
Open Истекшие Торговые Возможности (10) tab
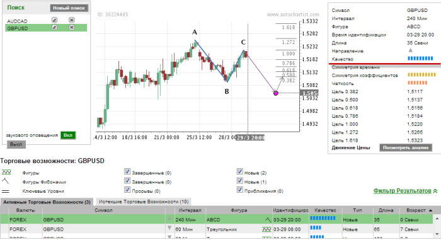point(144,202)
